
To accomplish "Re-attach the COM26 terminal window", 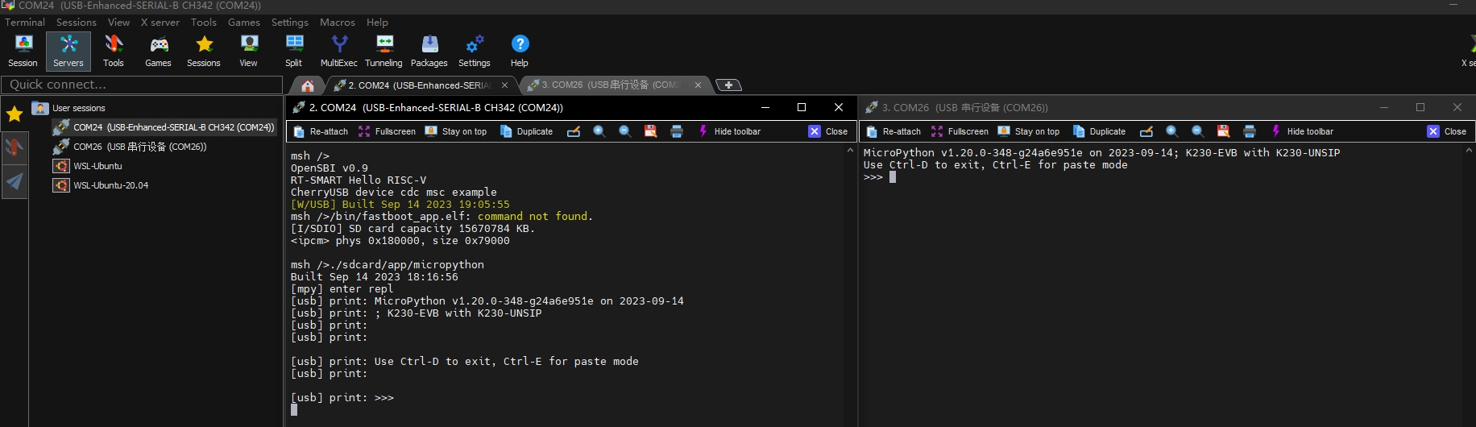I will click(x=893, y=131).
